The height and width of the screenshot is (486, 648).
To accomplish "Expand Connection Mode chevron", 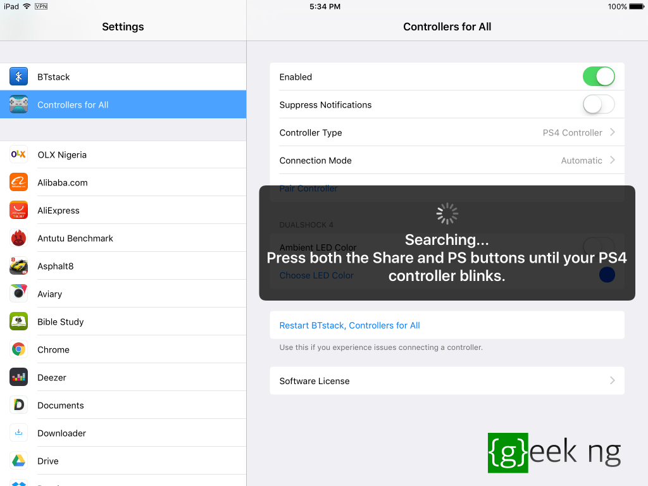I will [613, 160].
